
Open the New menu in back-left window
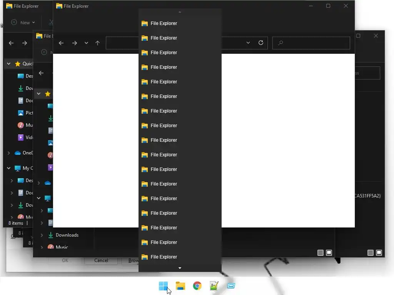[23, 23]
